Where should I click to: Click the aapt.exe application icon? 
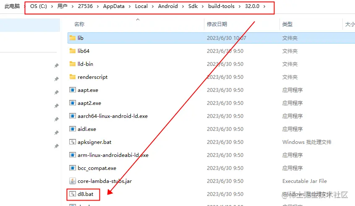73,90
